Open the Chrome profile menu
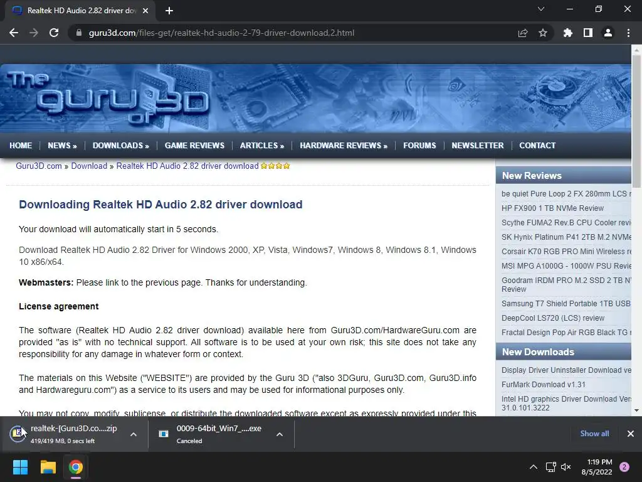The width and height of the screenshot is (642, 482). pos(608,33)
